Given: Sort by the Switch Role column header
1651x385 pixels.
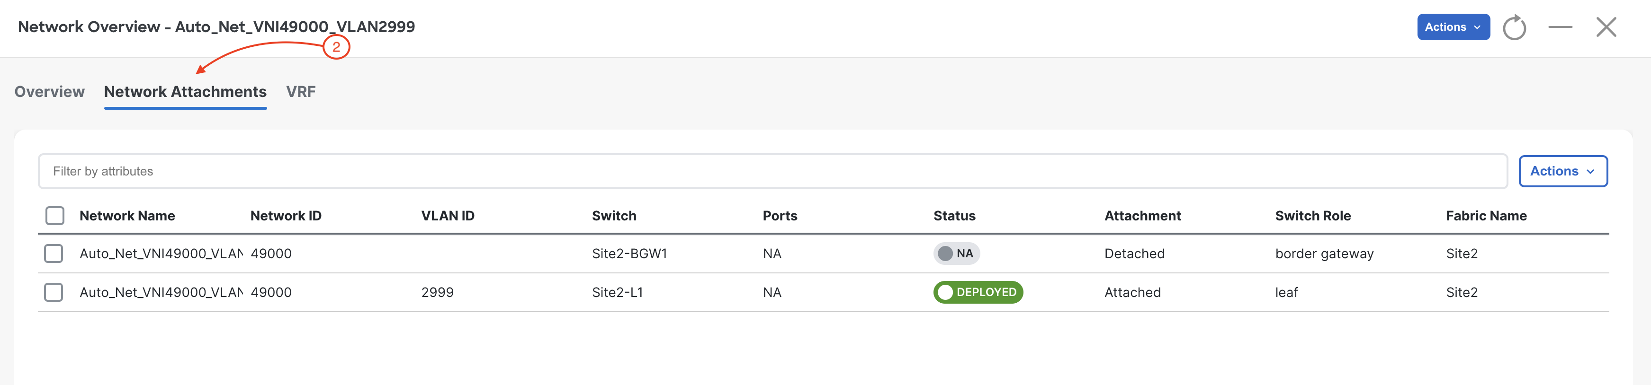Looking at the screenshot, I should click(1312, 216).
